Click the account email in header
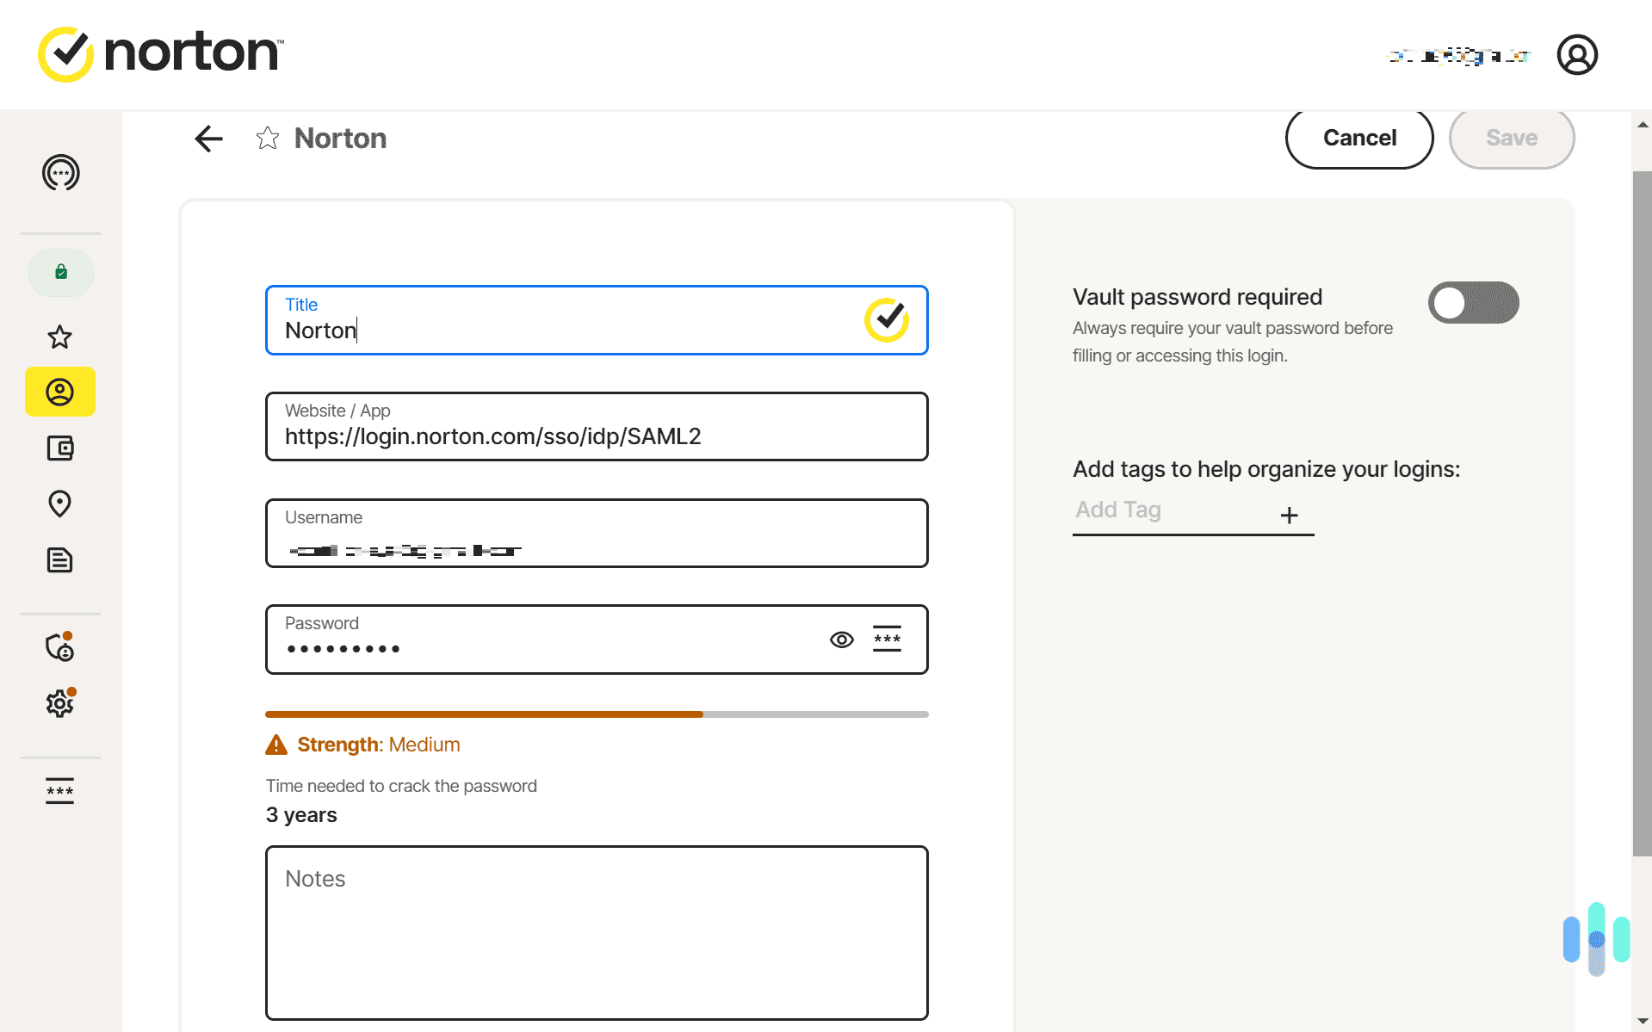This screenshot has height=1032, width=1652. point(1459,56)
